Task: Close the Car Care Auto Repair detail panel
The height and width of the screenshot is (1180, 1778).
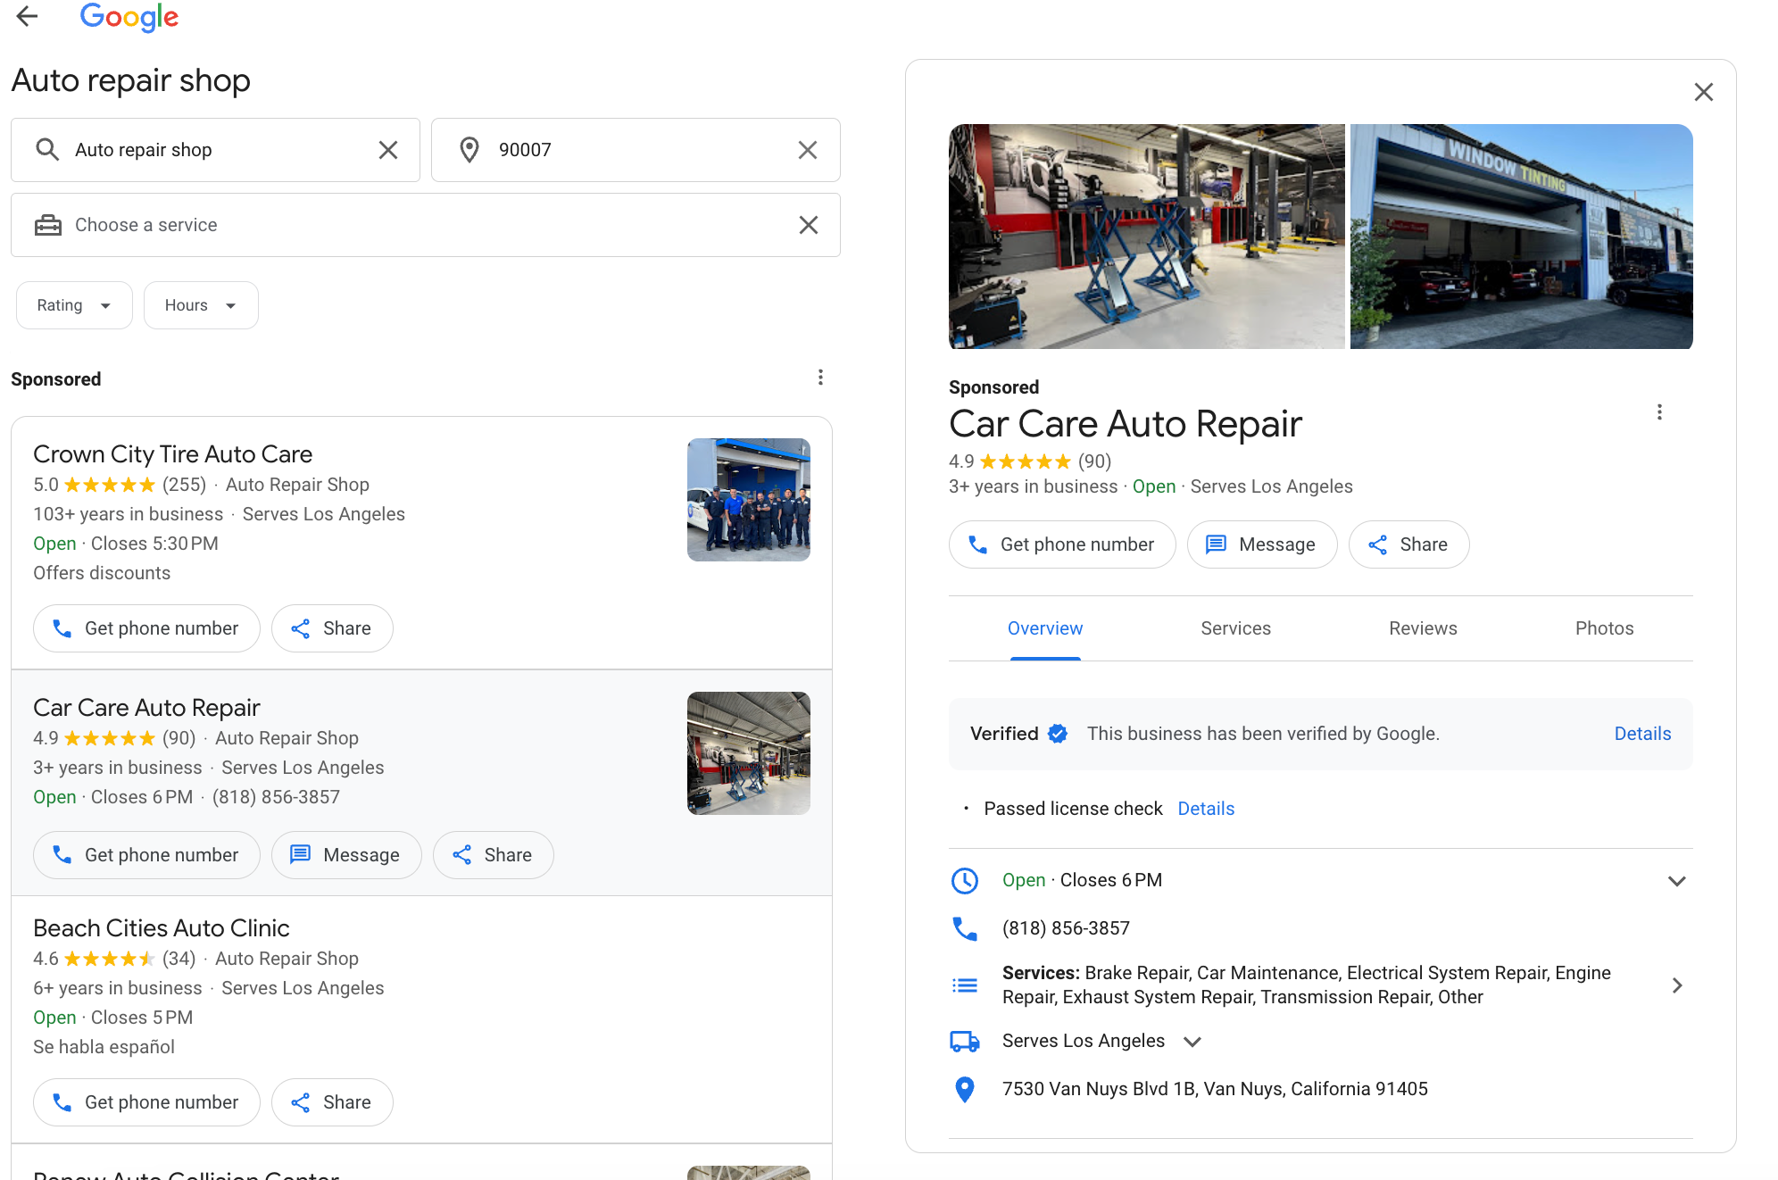Action: (x=1704, y=92)
